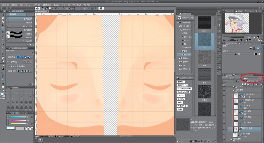Click new raster layer icon in Layers panel
264x143 pixels.
(x=243, y=84)
